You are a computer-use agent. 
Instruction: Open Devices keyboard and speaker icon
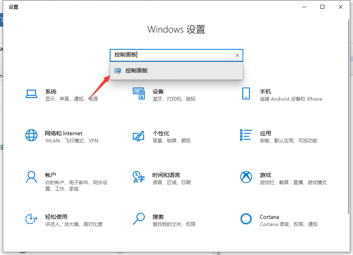[138, 94]
